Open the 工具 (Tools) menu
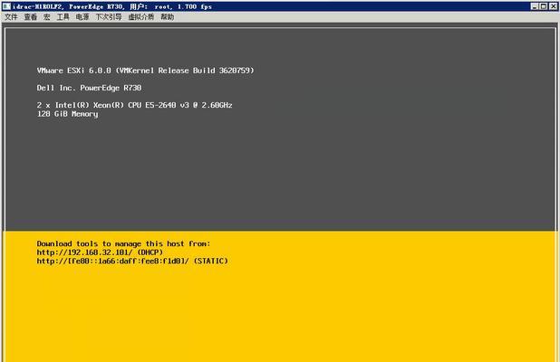Image resolution: width=560 pixels, height=362 pixels. click(63, 17)
